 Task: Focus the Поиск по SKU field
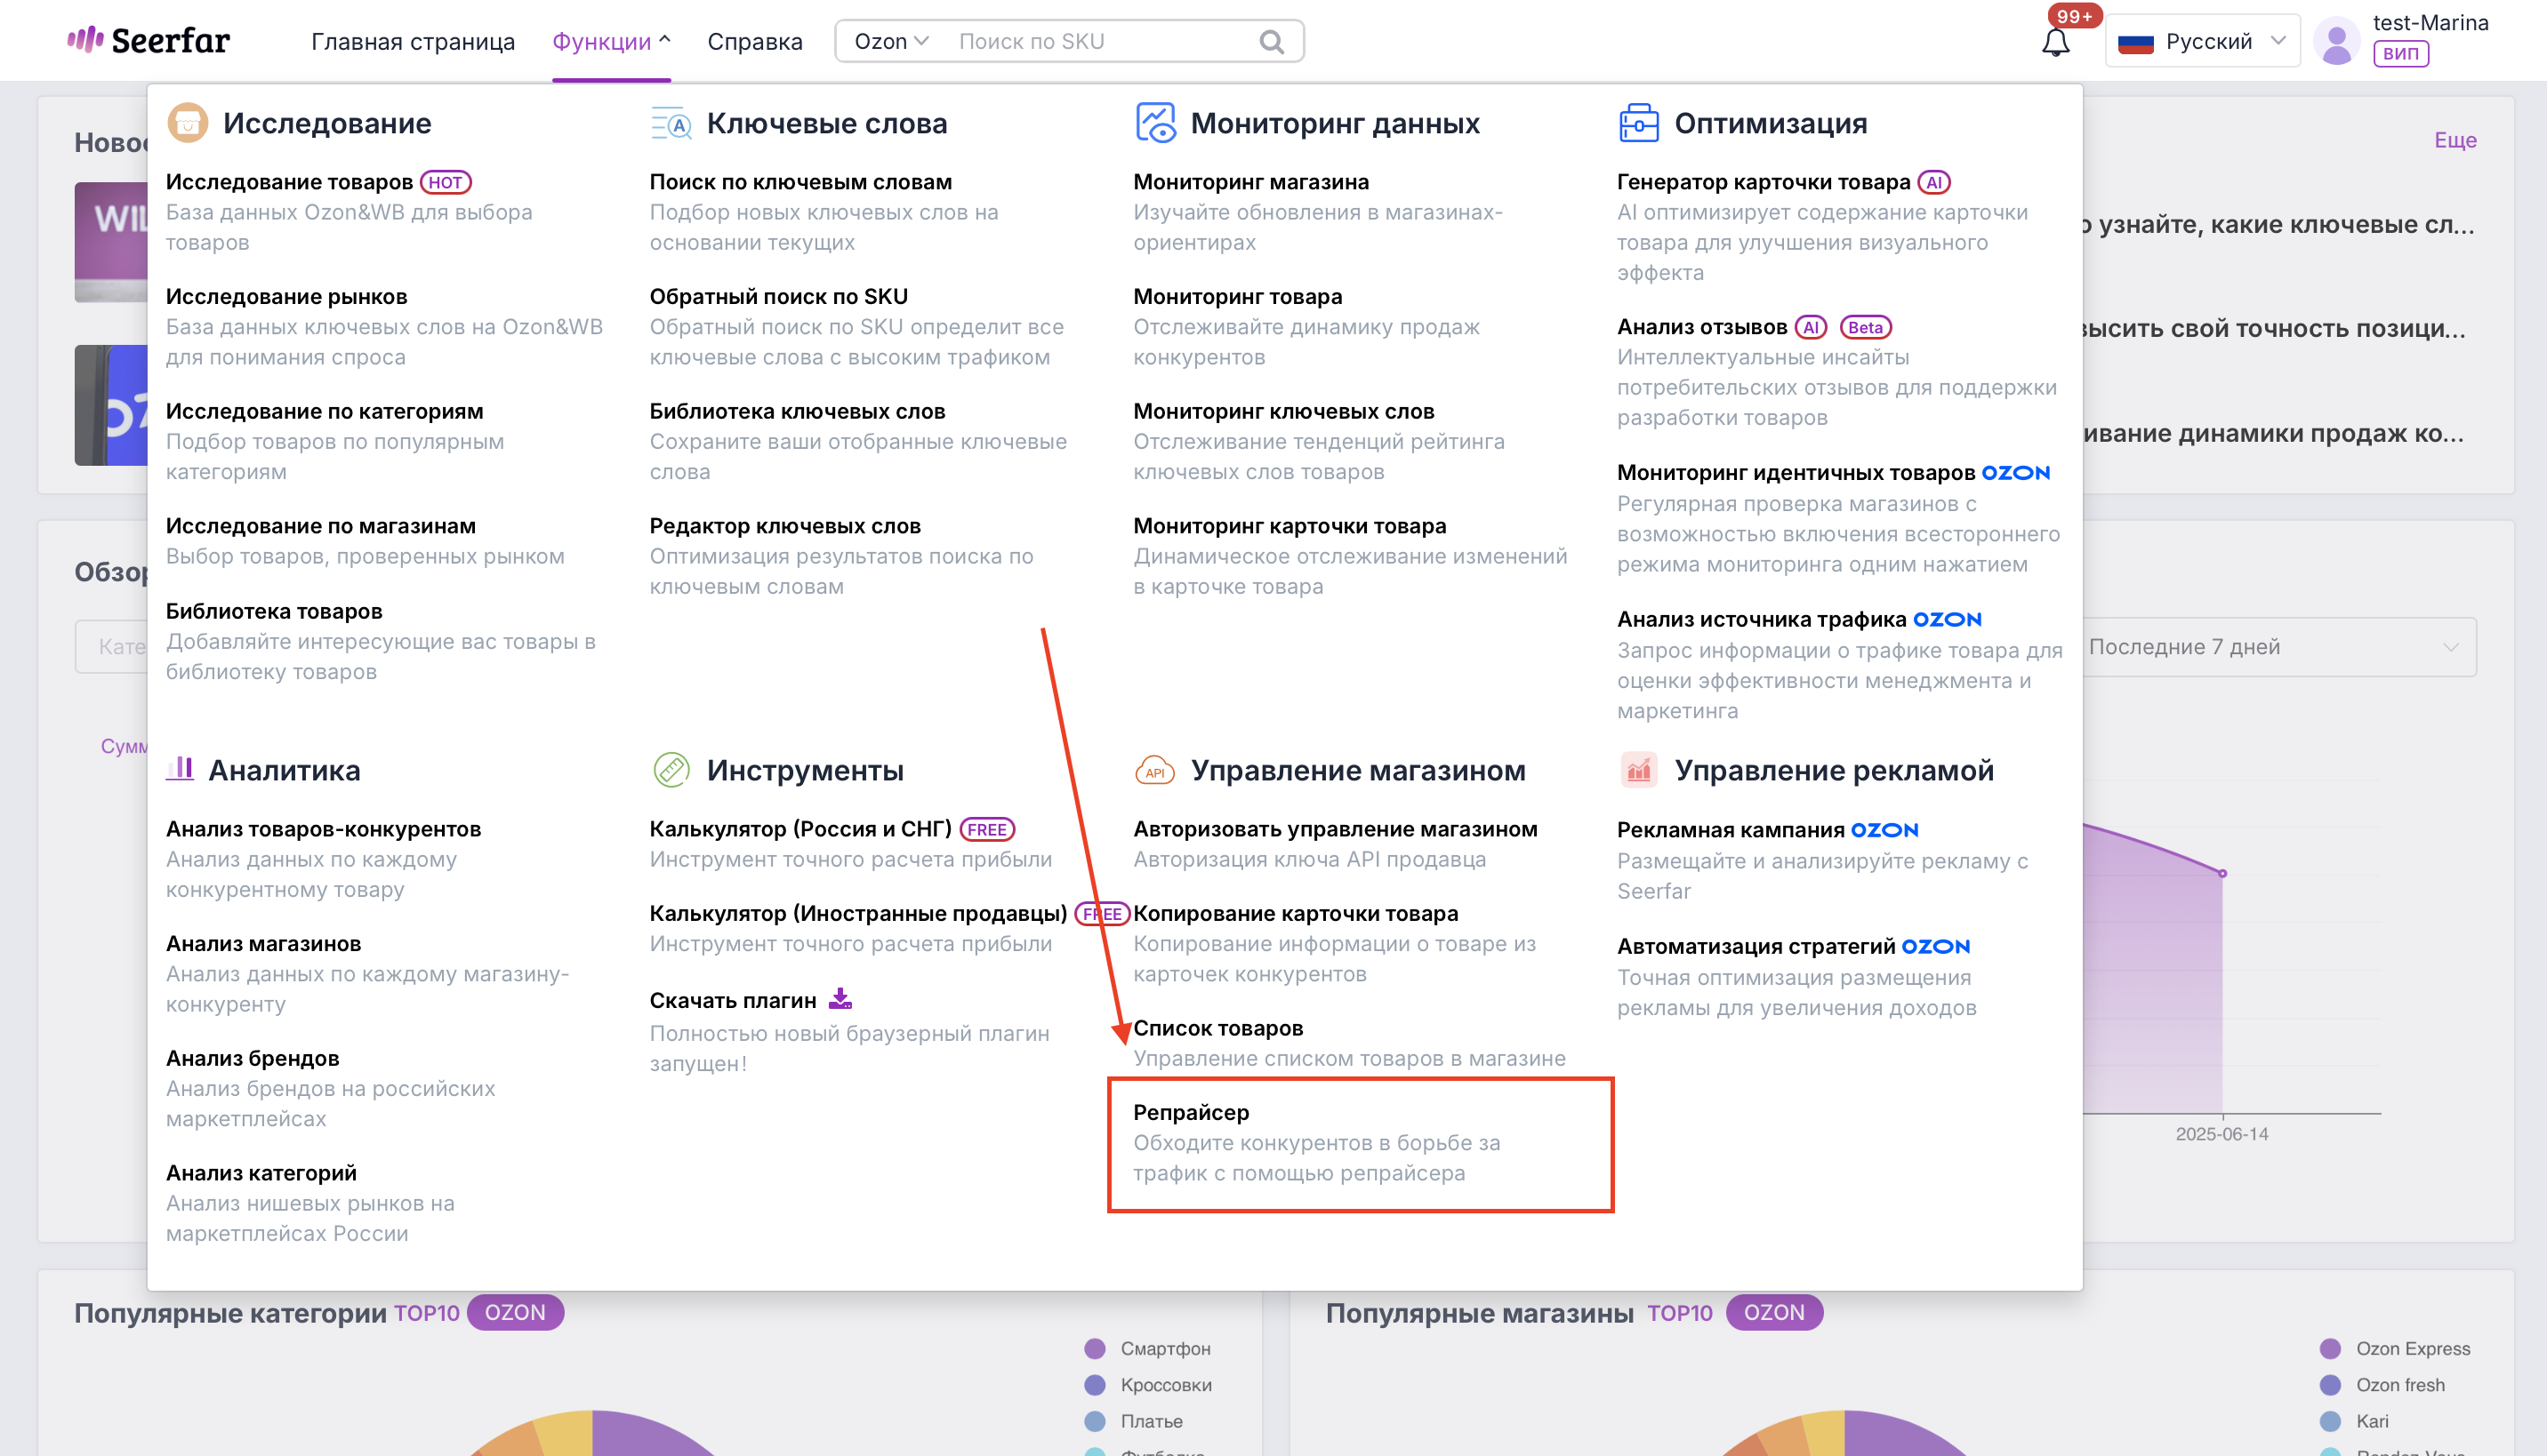click(x=1100, y=41)
